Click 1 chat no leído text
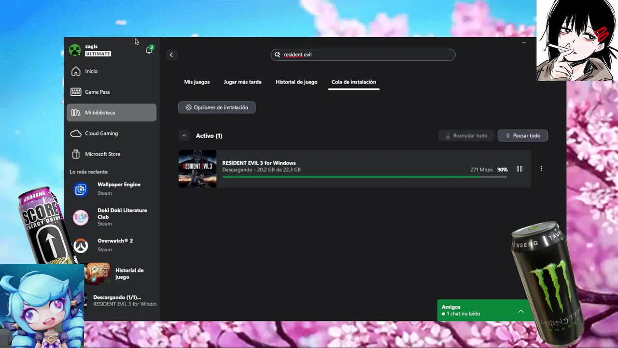Screen dimensions: 618x348 [x=463, y=314]
